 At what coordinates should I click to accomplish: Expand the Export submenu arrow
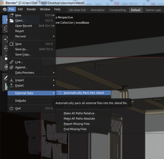point(54,85)
